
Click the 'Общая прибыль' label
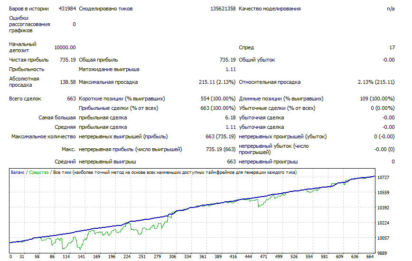pos(98,60)
